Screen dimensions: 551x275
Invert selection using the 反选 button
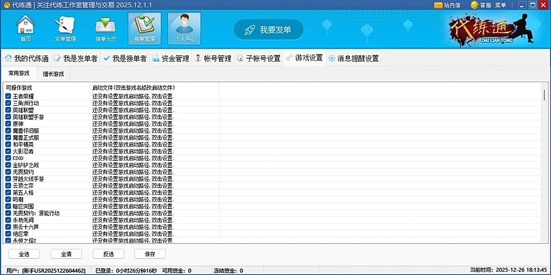(108, 254)
